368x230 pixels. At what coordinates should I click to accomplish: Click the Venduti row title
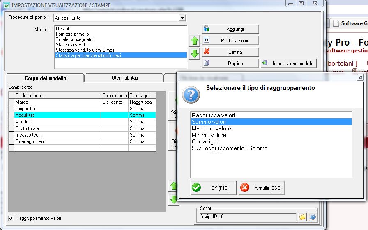pyautogui.click(x=57, y=121)
